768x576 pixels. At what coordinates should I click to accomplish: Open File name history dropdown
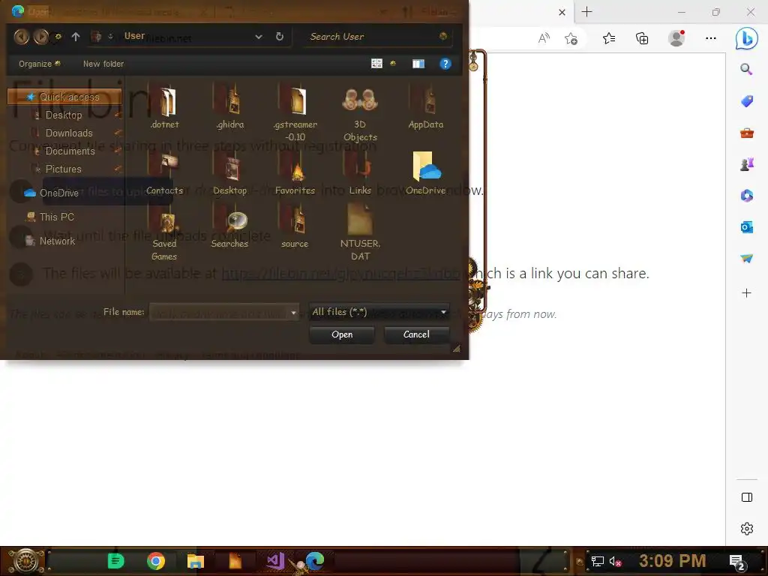pyautogui.click(x=293, y=313)
